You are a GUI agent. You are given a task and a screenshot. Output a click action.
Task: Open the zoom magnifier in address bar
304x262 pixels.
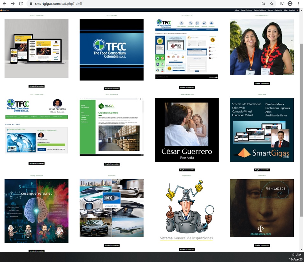tap(264, 3)
